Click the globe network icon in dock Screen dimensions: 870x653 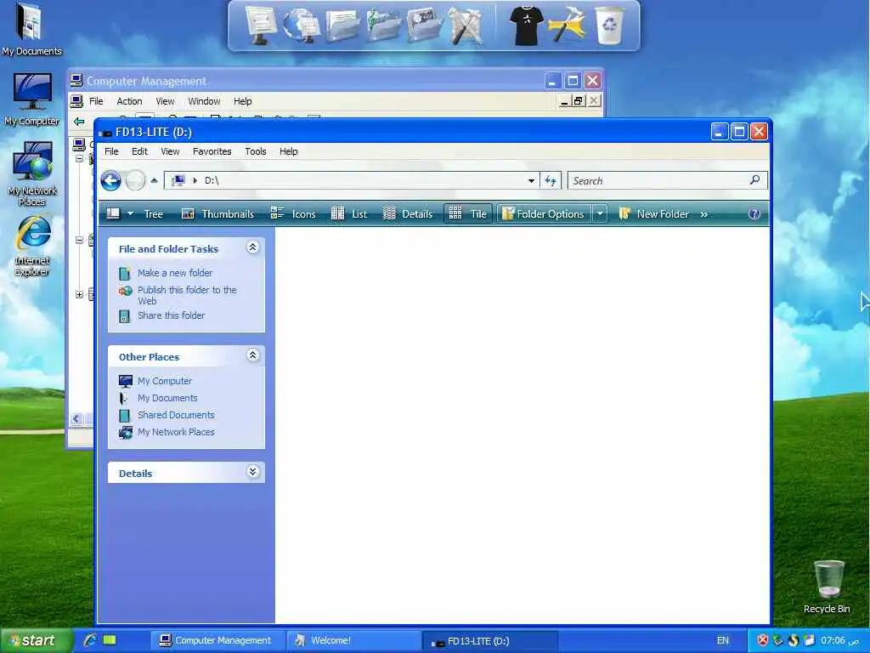point(302,25)
